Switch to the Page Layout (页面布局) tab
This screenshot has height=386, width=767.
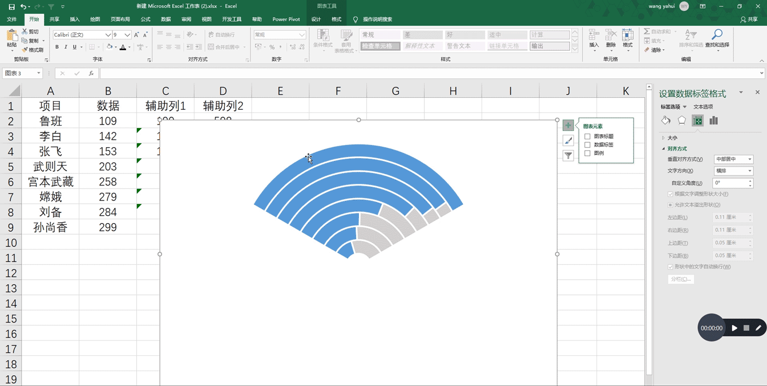120,19
